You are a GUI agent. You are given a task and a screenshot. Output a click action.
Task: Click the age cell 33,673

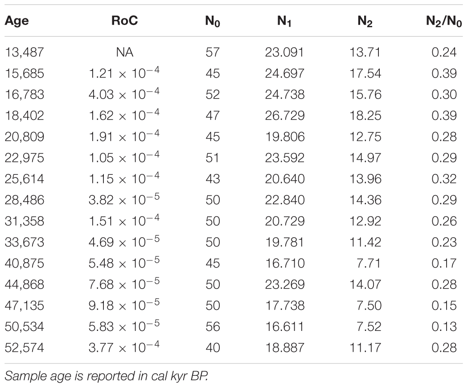(x=25, y=242)
